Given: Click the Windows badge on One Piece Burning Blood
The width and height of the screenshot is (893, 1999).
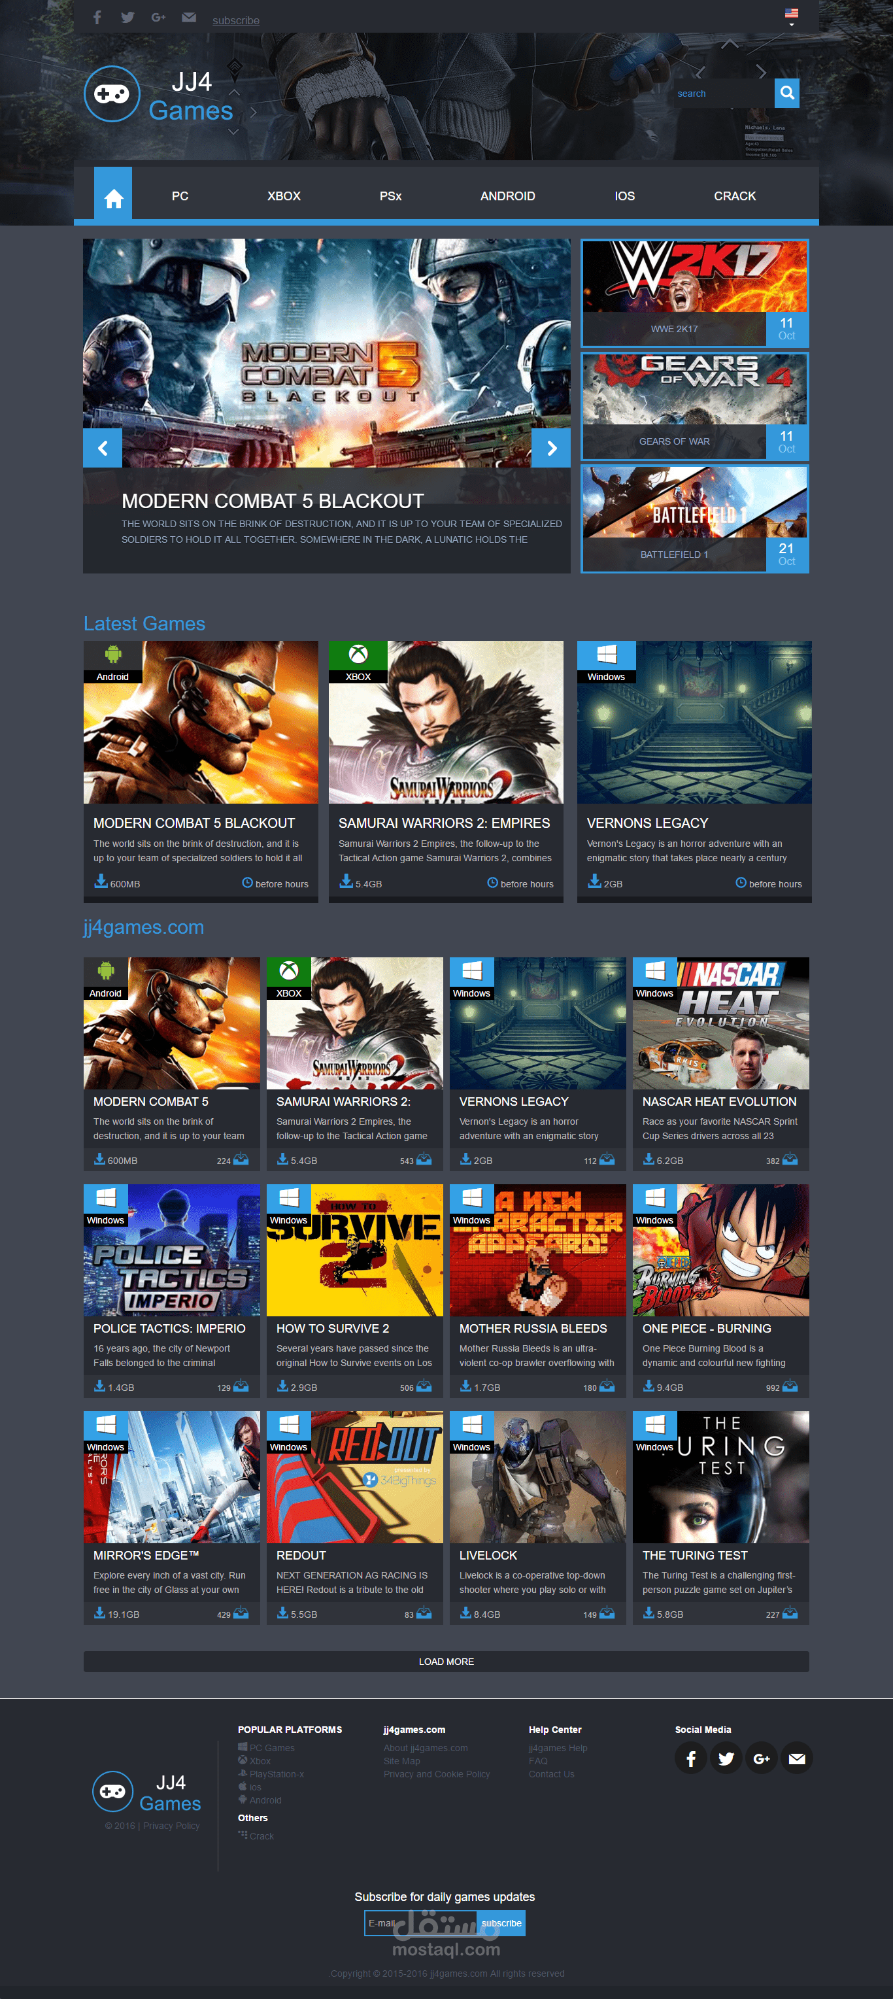Looking at the screenshot, I should (655, 1205).
